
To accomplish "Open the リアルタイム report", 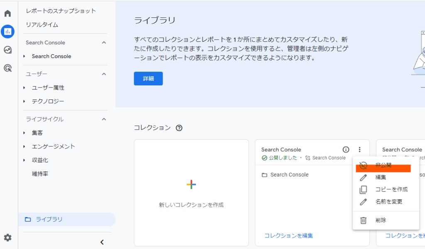I will [x=42, y=24].
